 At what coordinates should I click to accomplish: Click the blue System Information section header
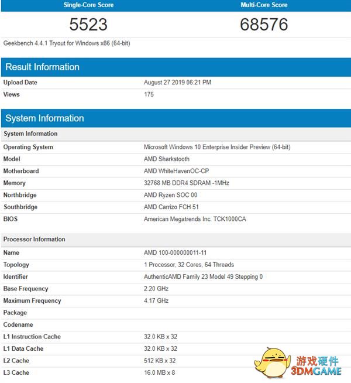pos(176,118)
